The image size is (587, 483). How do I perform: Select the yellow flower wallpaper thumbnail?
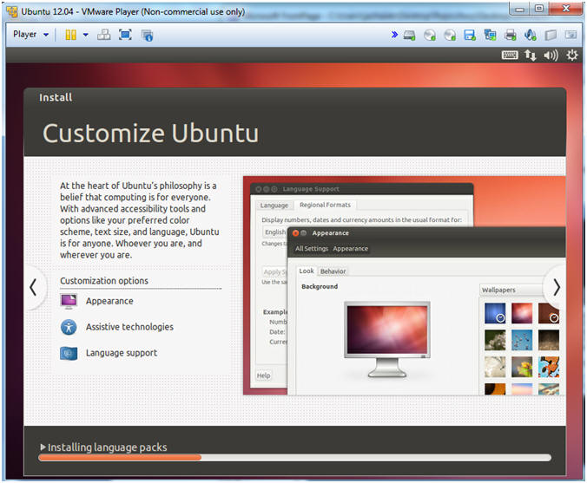(x=522, y=367)
